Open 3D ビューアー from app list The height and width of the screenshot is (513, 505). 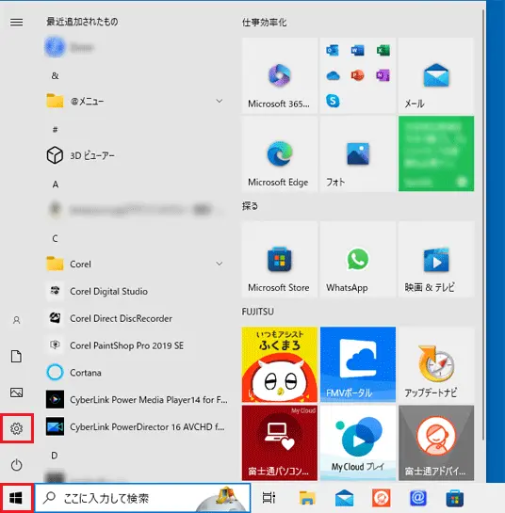click(x=136, y=155)
